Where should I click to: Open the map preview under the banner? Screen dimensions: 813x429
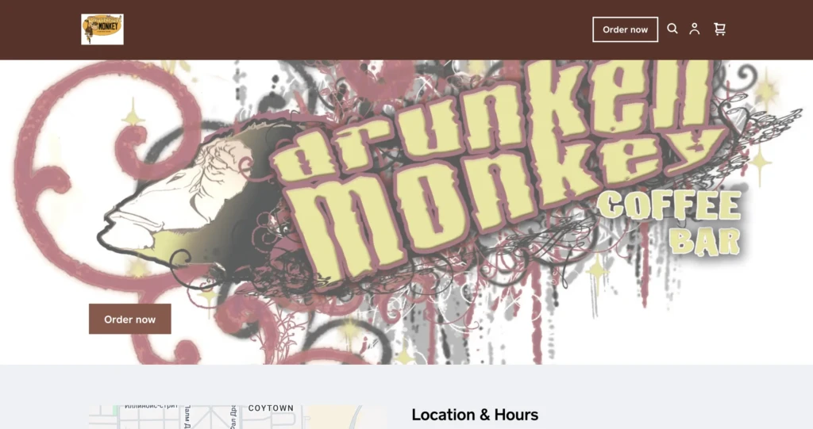[x=237, y=417]
